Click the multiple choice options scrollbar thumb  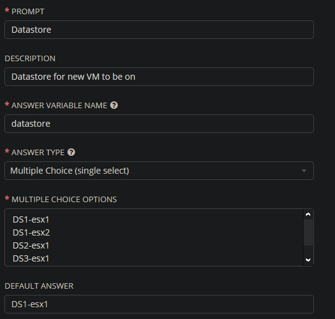[308, 232]
